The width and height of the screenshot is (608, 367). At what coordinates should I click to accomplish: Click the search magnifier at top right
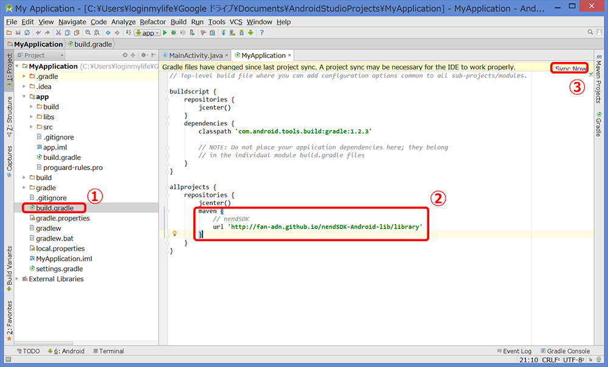tap(590, 32)
